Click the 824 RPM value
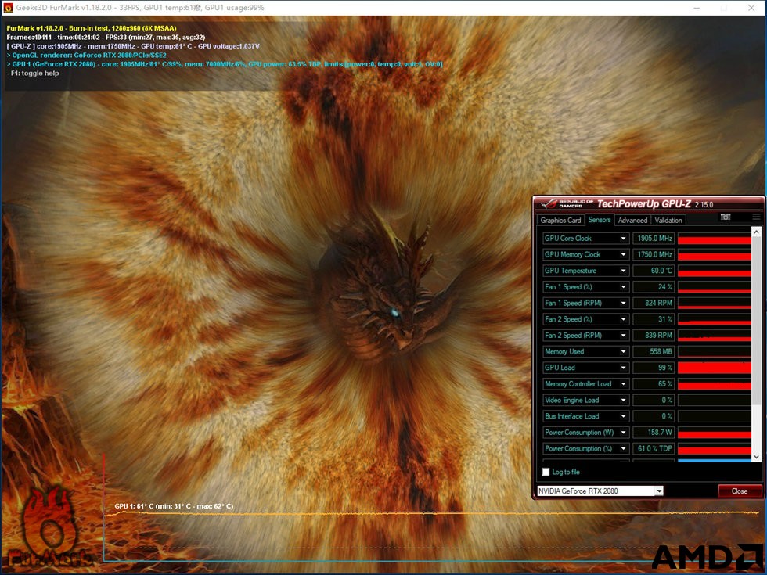 pyautogui.click(x=654, y=304)
